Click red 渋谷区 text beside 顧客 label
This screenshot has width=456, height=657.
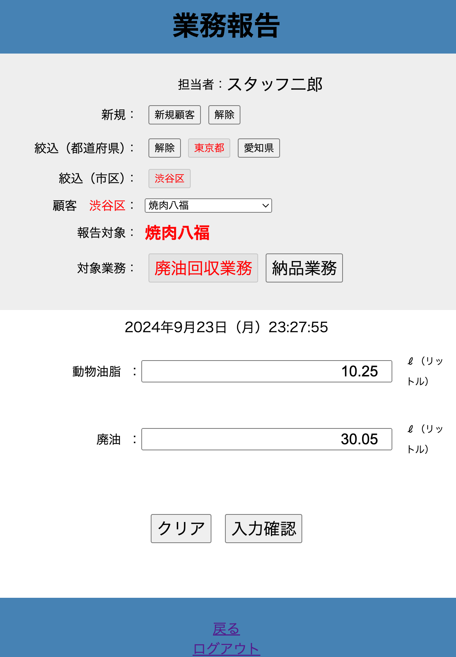pyautogui.click(x=107, y=206)
